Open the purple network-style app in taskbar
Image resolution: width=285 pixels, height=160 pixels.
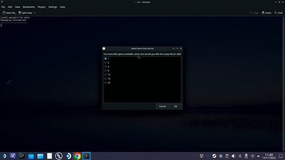13,156
